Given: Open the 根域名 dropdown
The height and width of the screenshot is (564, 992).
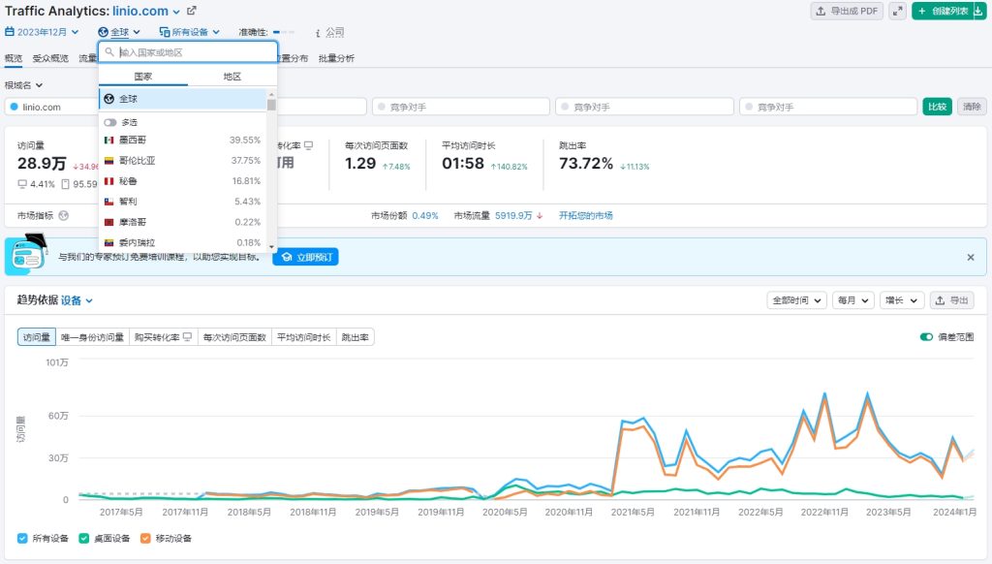Looking at the screenshot, I should point(23,85).
